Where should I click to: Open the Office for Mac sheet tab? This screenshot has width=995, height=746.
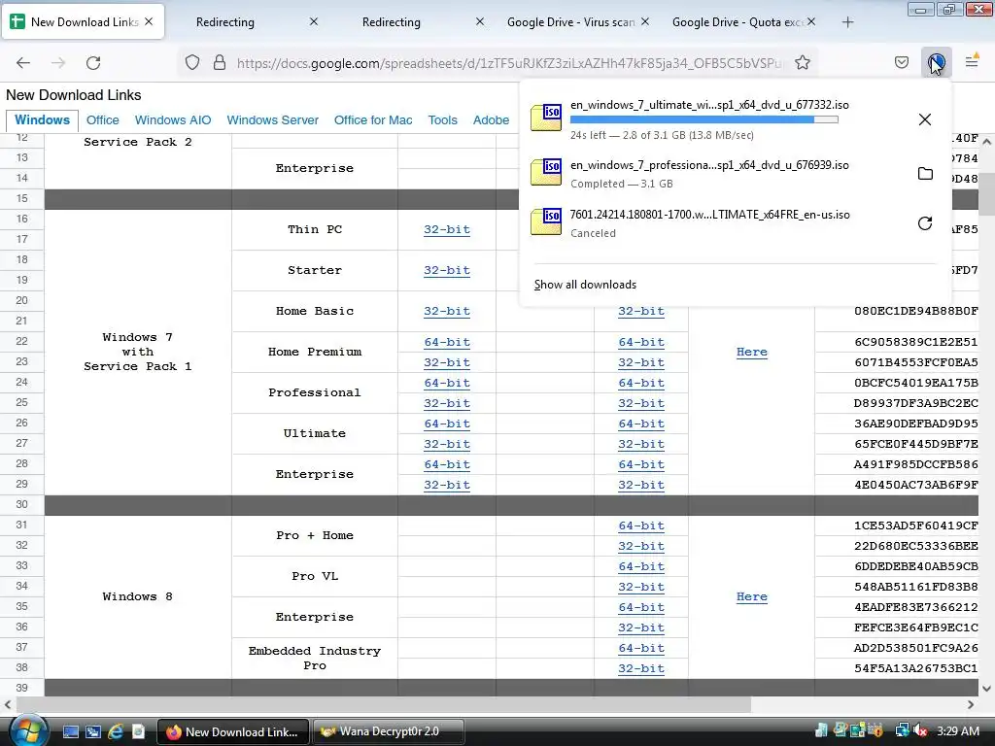point(373,119)
